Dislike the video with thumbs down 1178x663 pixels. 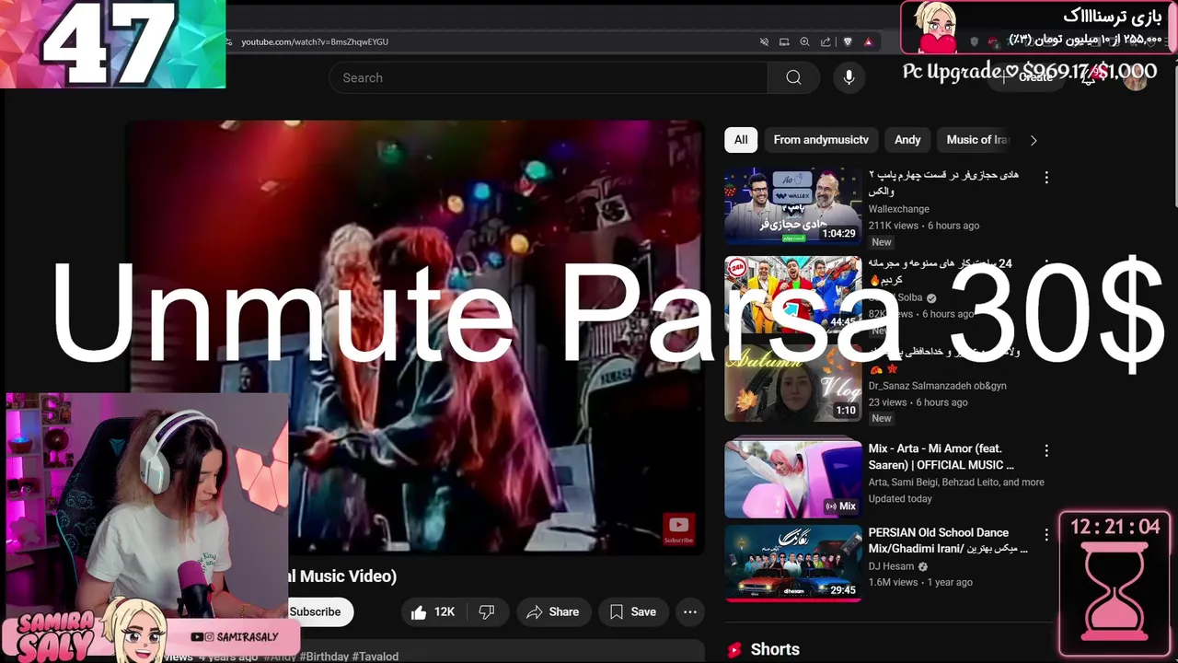(x=487, y=611)
